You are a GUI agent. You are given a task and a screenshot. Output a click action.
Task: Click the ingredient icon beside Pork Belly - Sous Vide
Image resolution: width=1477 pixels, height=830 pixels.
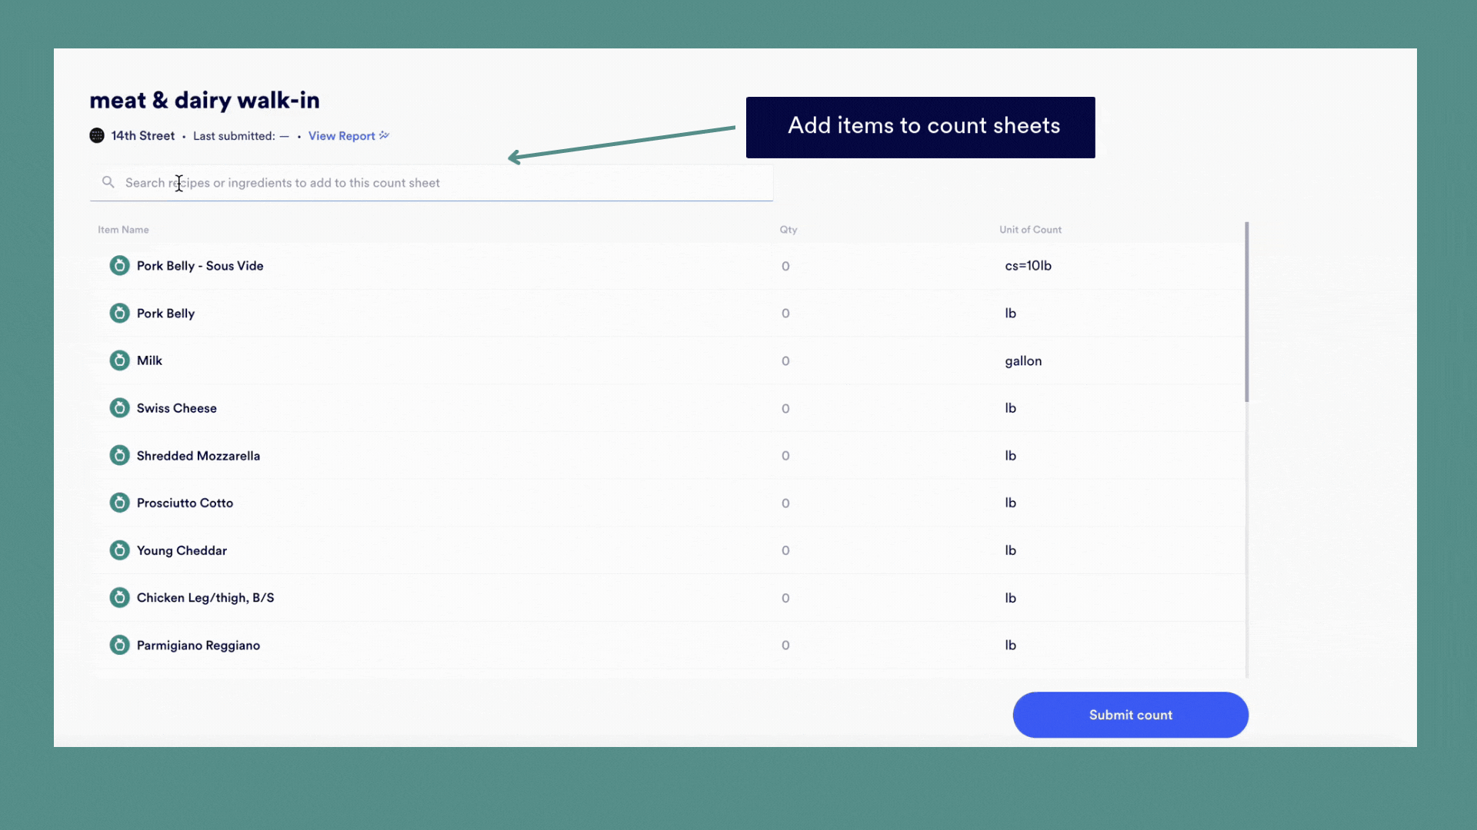[119, 266]
